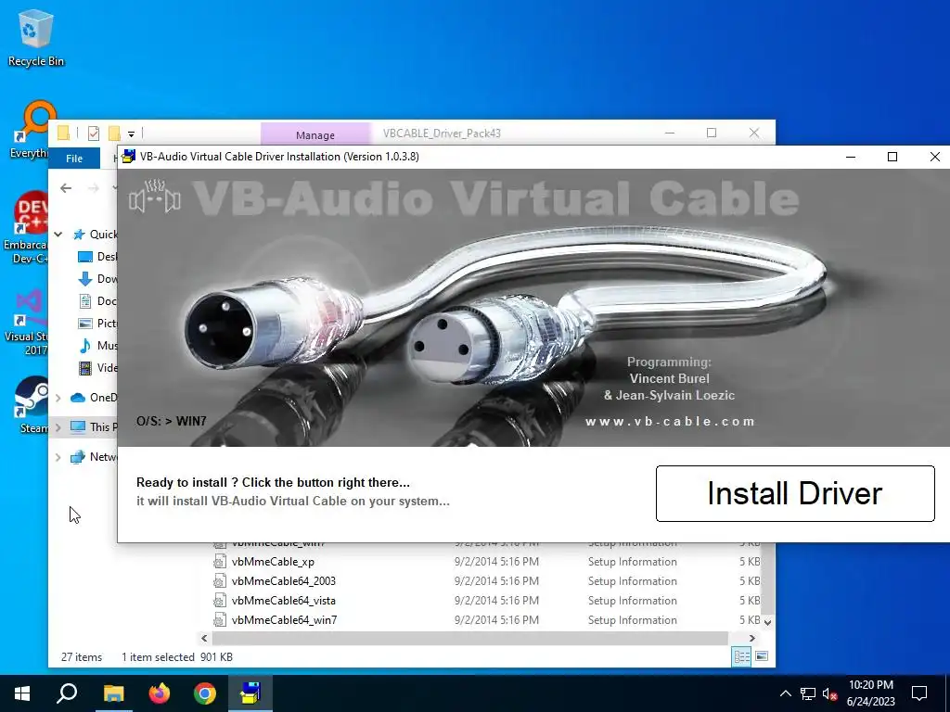Select the vbMmeCable64_2003 file
The width and height of the screenshot is (950, 712).
(283, 581)
